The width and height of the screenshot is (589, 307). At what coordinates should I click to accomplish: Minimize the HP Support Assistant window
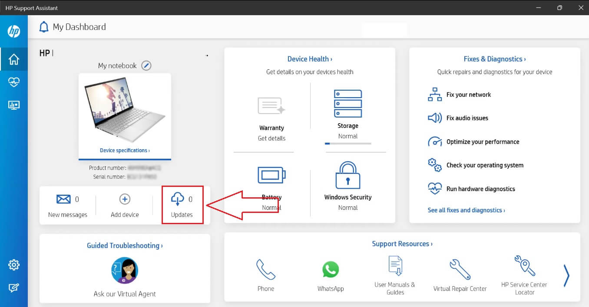[539, 8]
